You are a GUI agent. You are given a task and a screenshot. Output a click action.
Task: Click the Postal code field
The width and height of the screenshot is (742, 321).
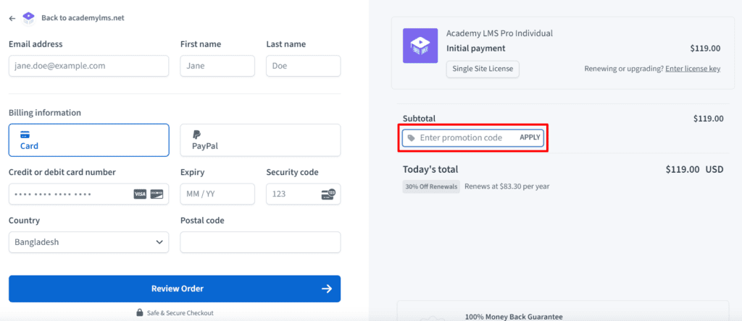pos(260,242)
